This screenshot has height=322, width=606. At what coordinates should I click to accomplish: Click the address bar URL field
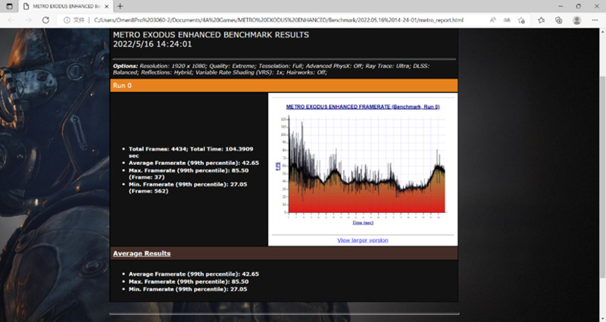(x=278, y=20)
